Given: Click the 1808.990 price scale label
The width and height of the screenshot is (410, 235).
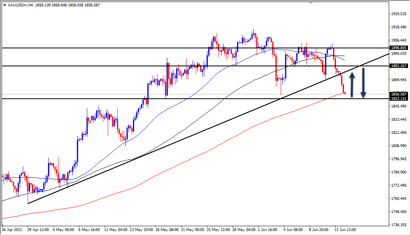Looking at the screenshot, I should 399,145.
